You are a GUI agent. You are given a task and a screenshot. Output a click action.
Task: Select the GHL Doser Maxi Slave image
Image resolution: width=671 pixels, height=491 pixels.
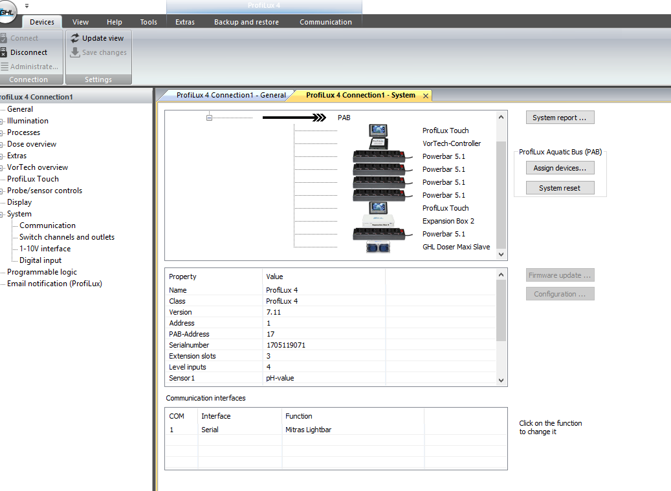click(378, 247)
